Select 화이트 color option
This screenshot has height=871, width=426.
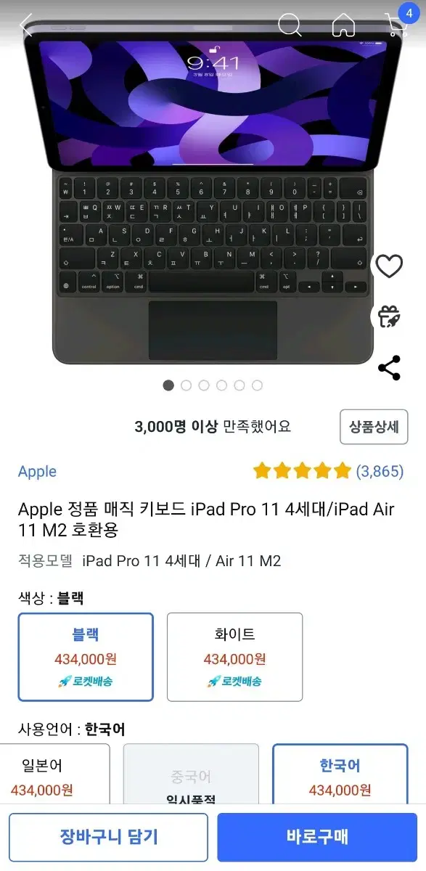coord(234,657)
